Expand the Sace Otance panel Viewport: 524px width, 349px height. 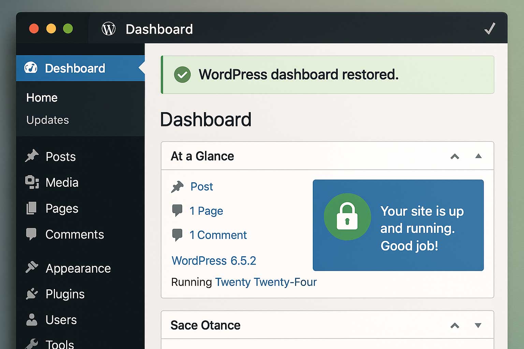[479, 325]
